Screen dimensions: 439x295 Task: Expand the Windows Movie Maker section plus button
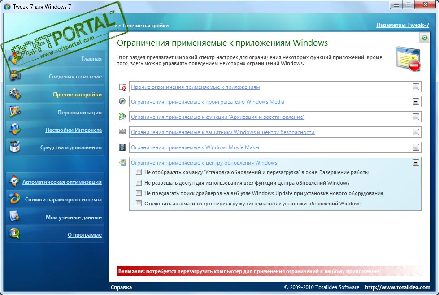[x=416, y=147]
